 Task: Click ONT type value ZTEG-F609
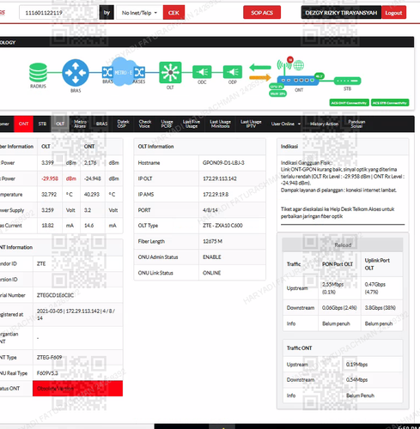(x=49, y=357)
